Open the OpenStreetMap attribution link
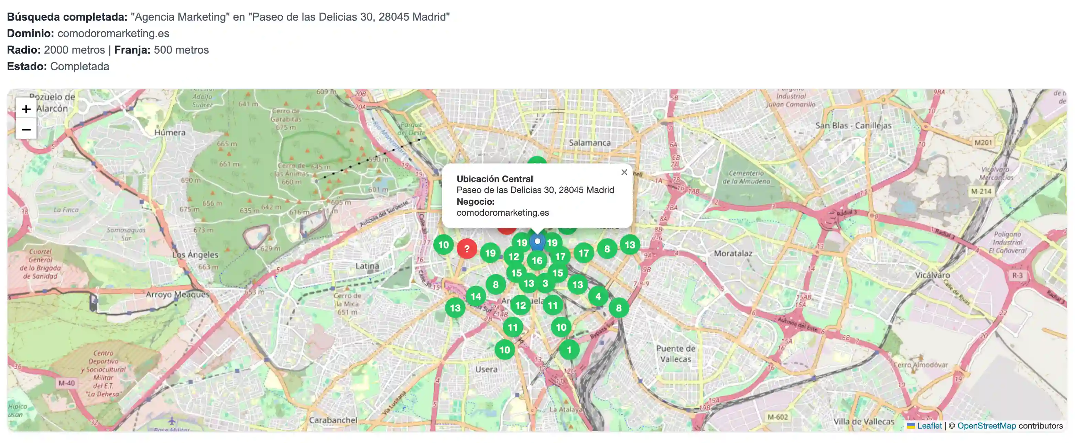1075x443 pixels. tap(986, 425)
